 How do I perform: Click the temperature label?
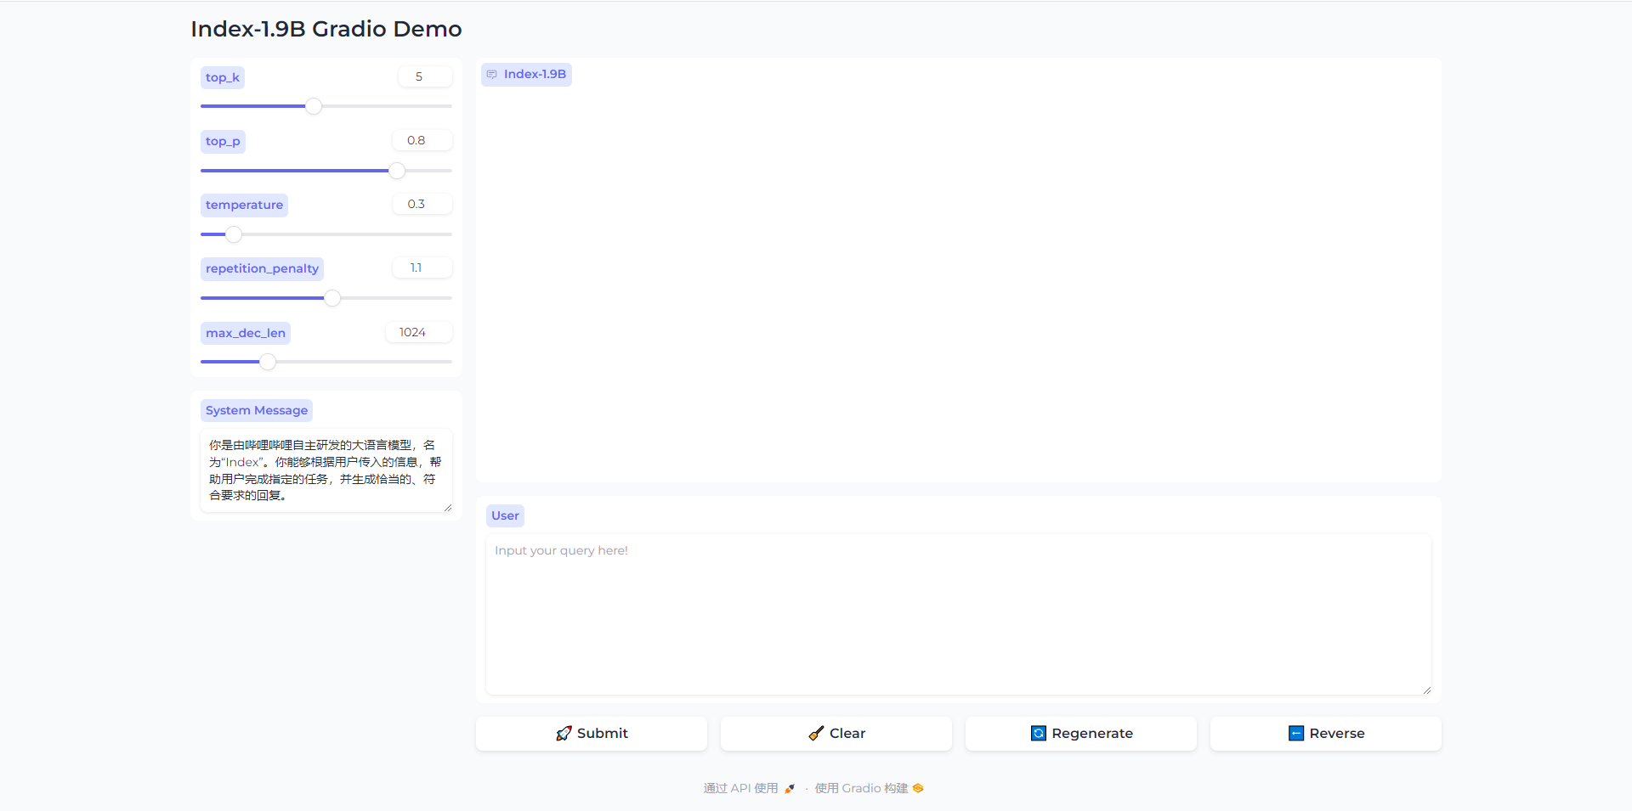[244, 205]
